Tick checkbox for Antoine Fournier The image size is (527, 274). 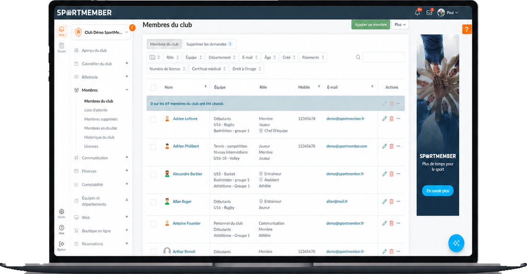tap(153, 224)
